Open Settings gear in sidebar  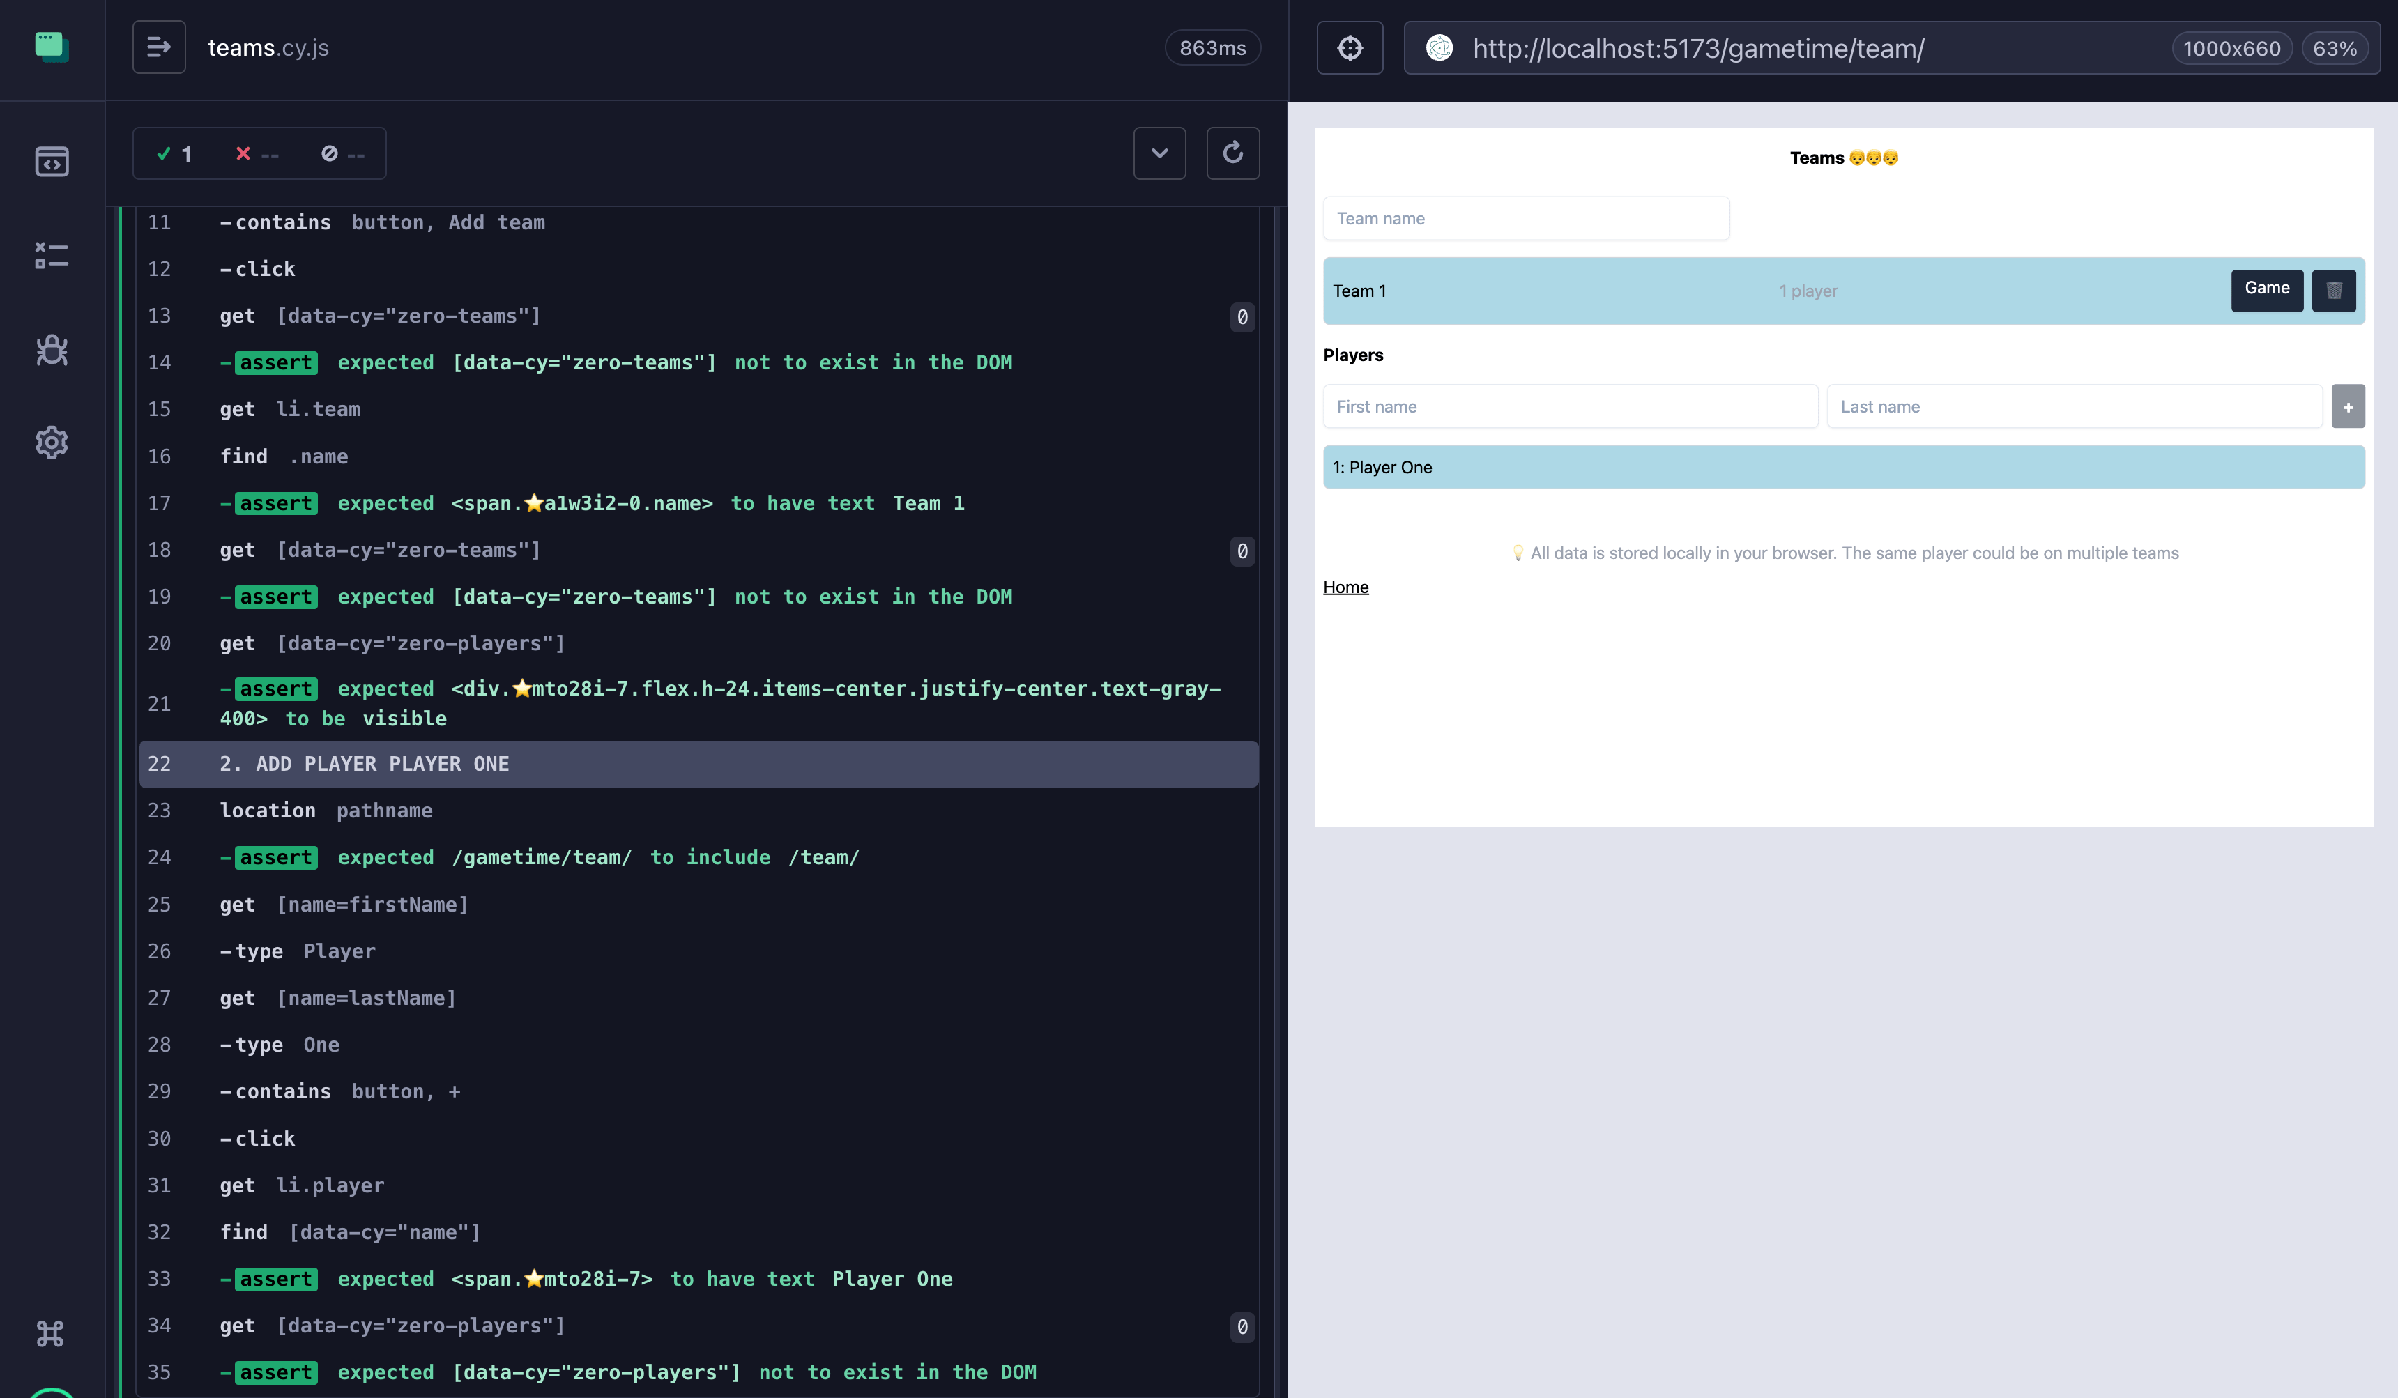(x=52, y=443)
